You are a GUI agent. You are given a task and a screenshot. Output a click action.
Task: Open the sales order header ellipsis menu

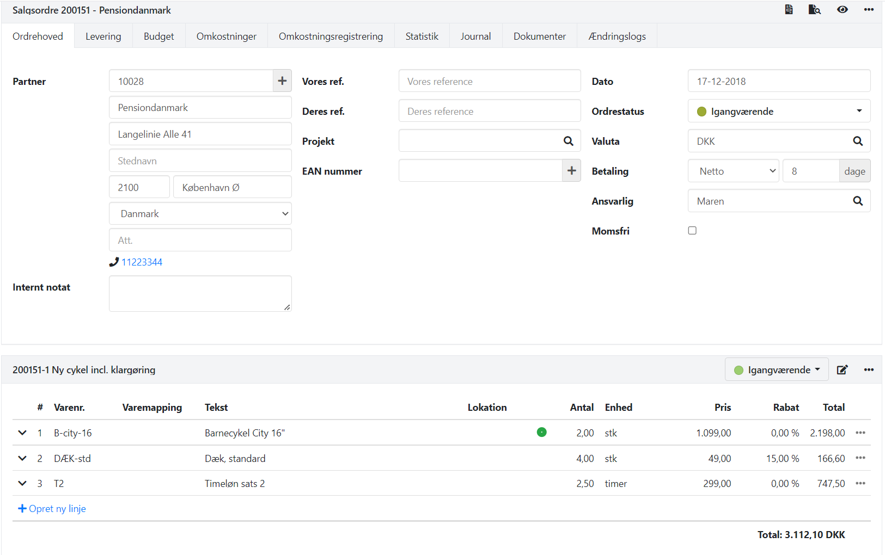tap(869, 10)
